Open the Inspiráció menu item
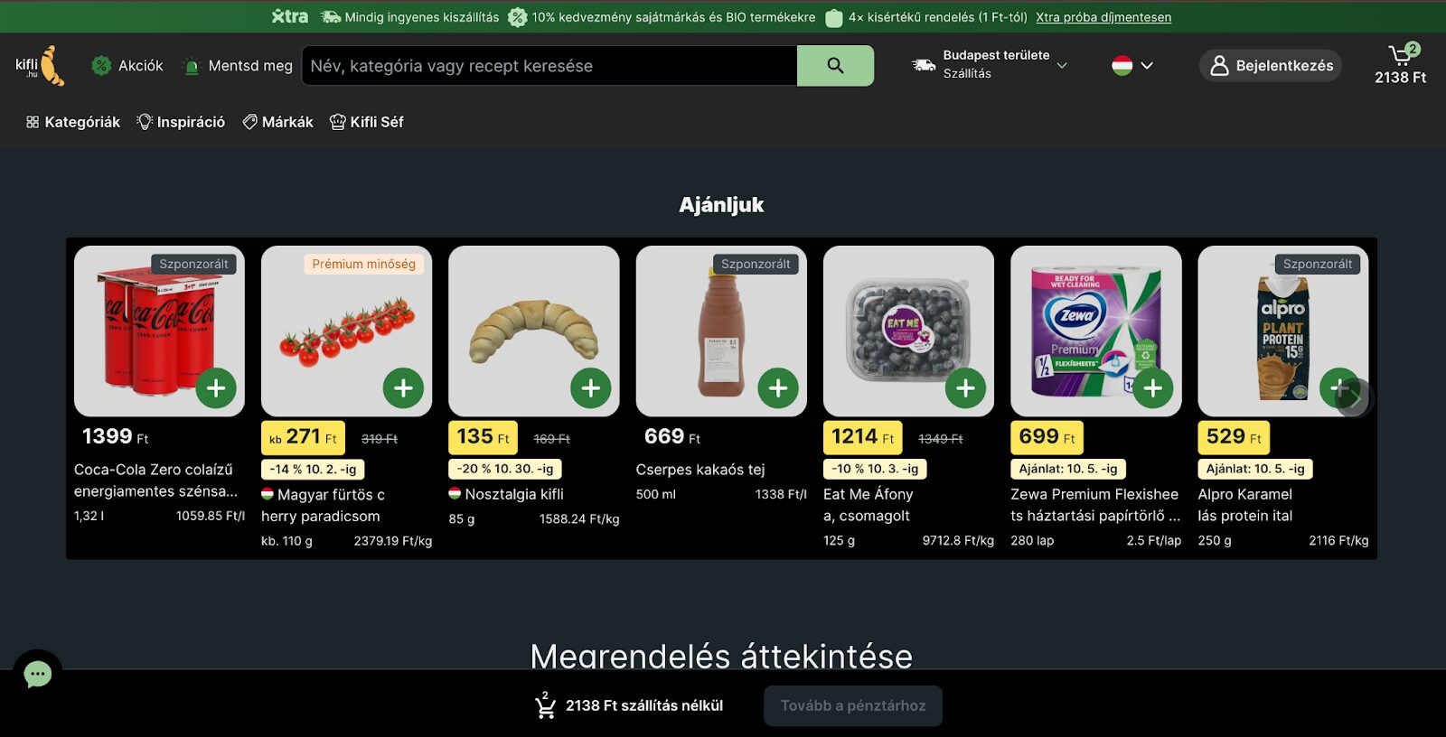This screenshot has height=737, width=1446. pyautogui.click(x=181, y=122)
